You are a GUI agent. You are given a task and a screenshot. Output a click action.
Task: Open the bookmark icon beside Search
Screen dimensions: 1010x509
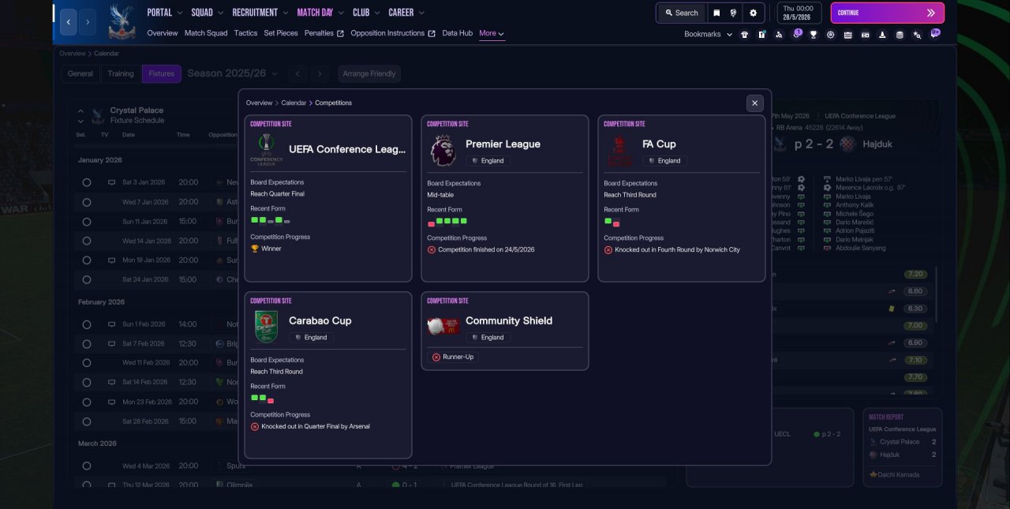[716, 13]
